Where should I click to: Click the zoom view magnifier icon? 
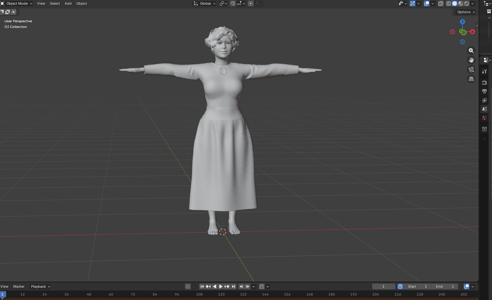(x=471, y=51)
